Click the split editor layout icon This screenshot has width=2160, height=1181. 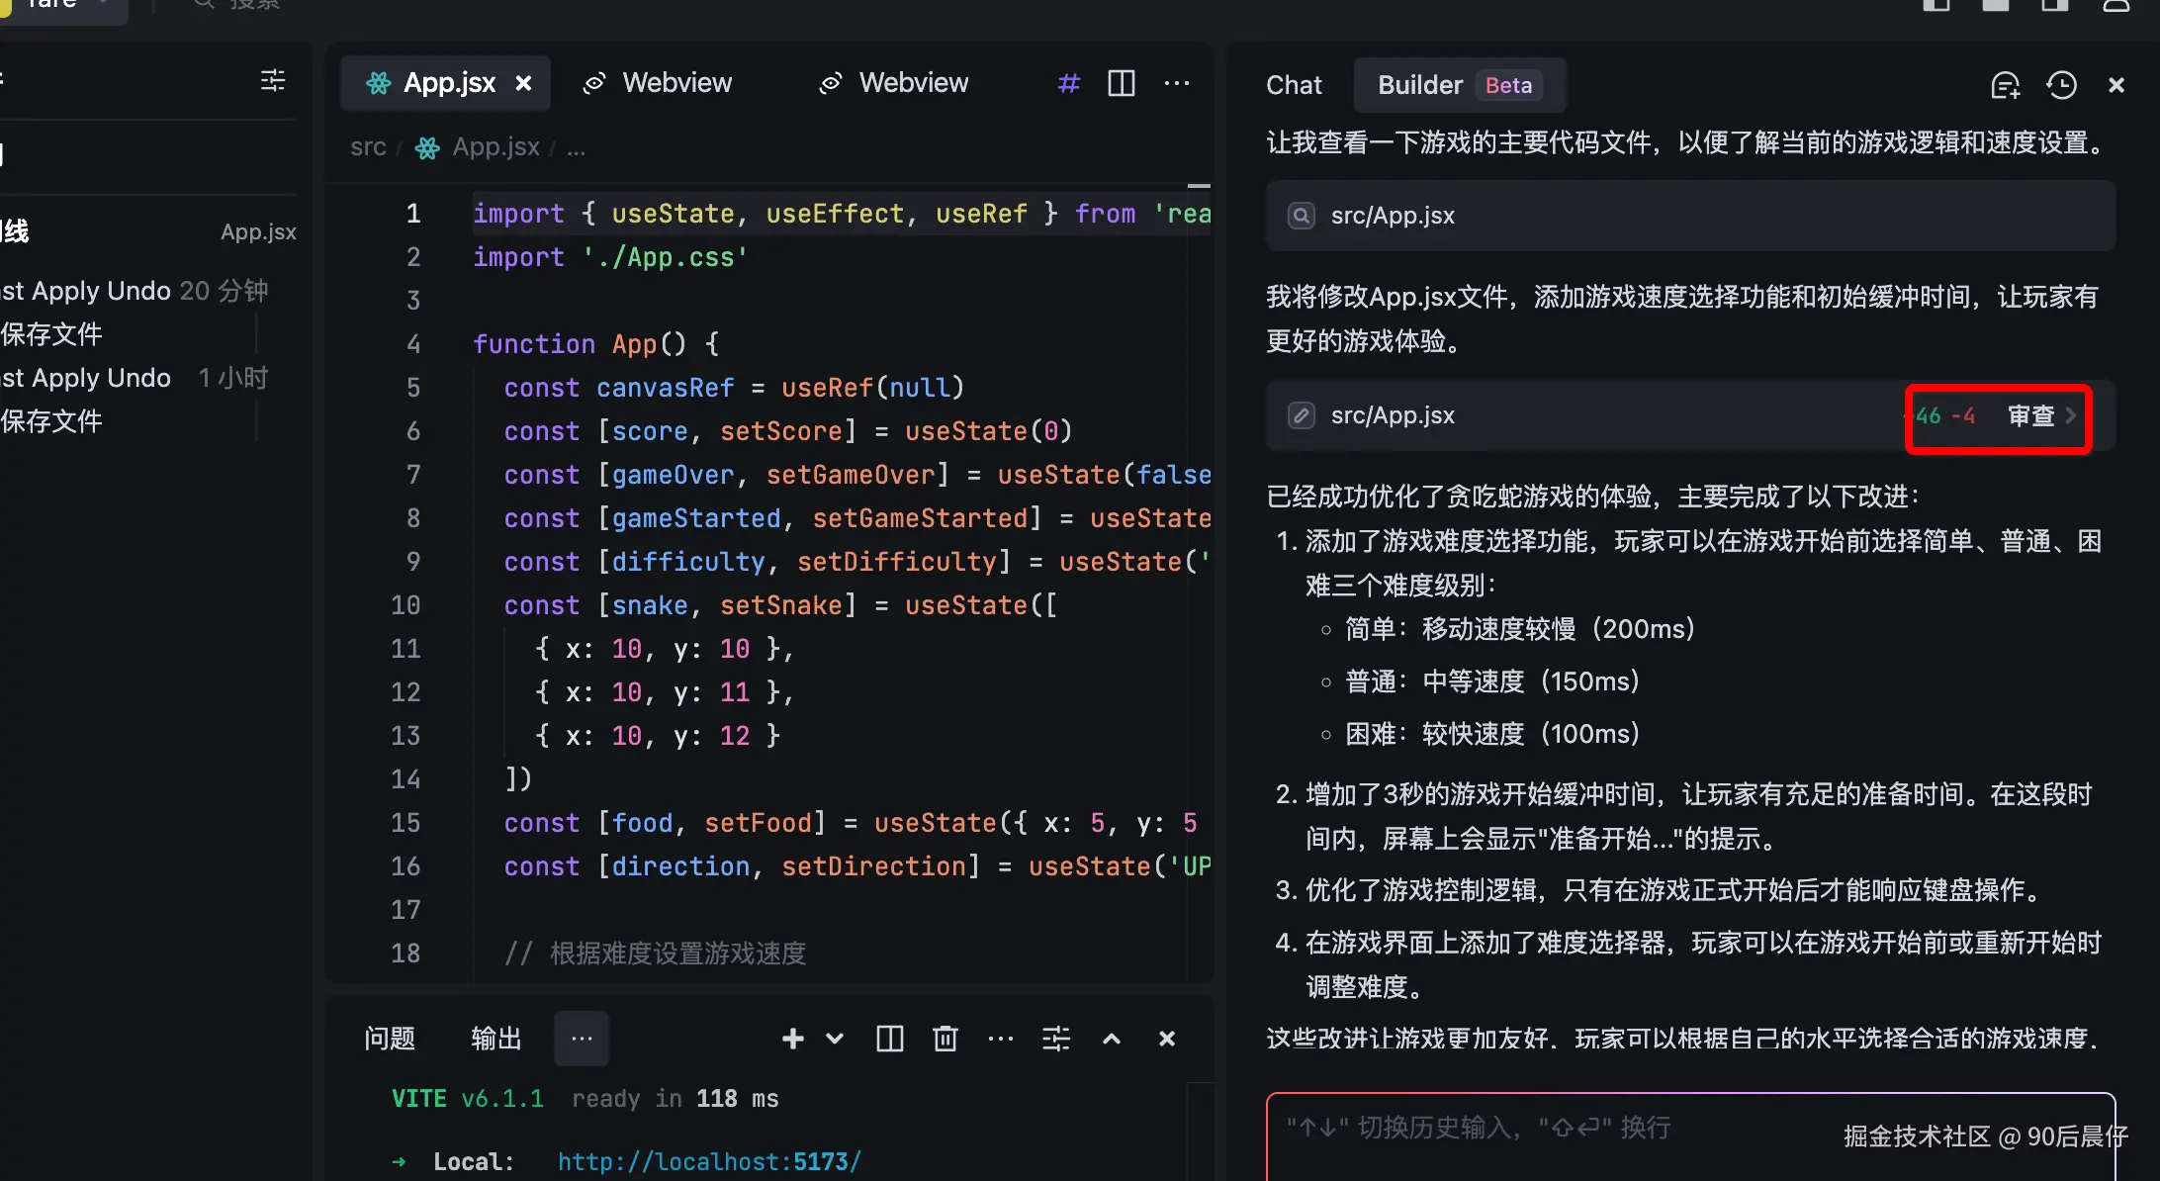point(1121,83)
